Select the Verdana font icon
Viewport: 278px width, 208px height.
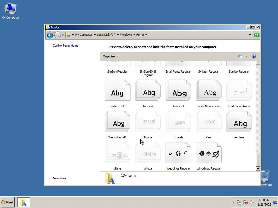tap(239, 122)
